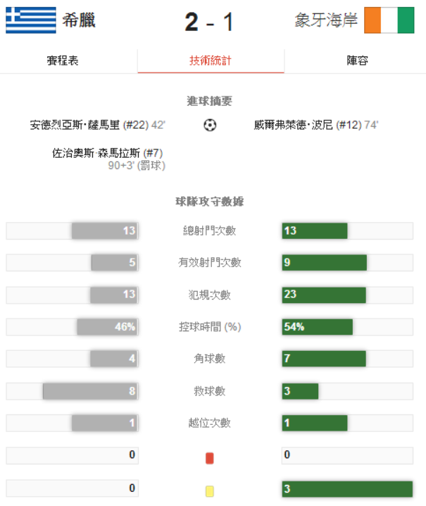The width and height of the screenshot is (426, 506).
Task: Click scorer 威爾弗萊德·波尼 (#12)
Action: tap(308, 125)
